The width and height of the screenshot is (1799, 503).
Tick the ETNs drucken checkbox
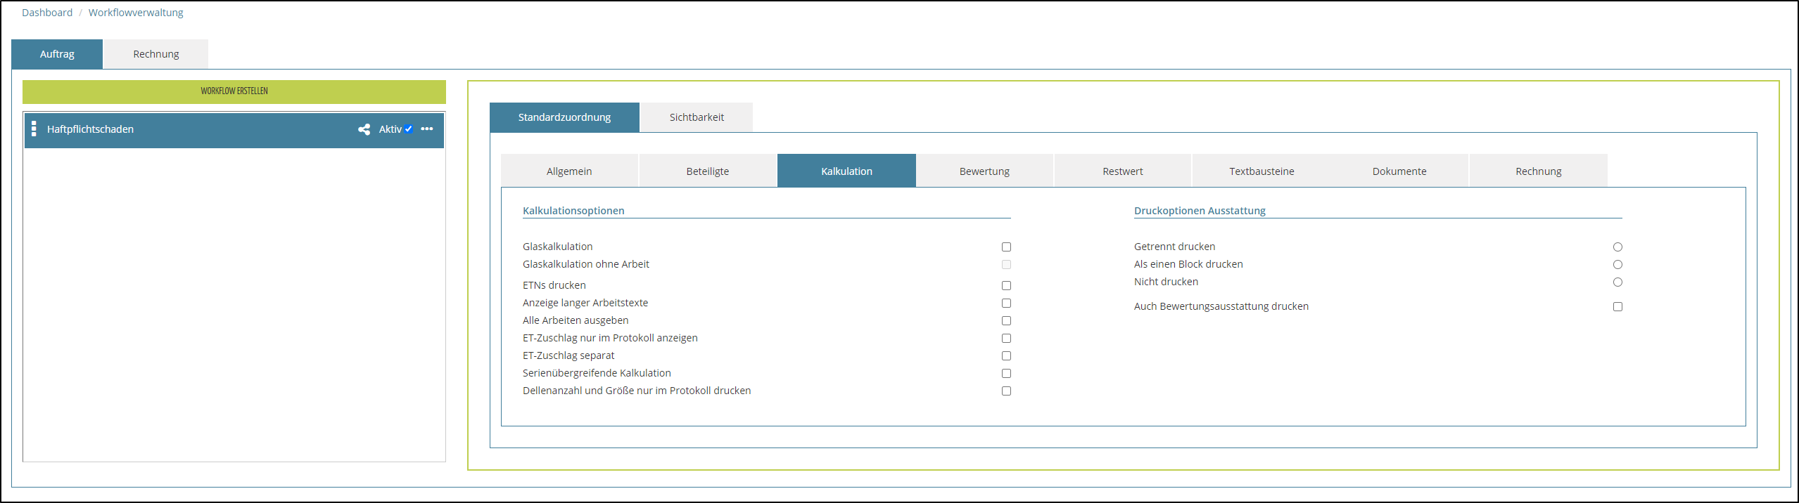[x=1006, y=286]
